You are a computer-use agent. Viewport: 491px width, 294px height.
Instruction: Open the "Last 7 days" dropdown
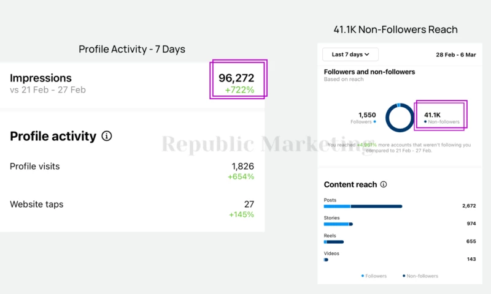click(350, 55)
